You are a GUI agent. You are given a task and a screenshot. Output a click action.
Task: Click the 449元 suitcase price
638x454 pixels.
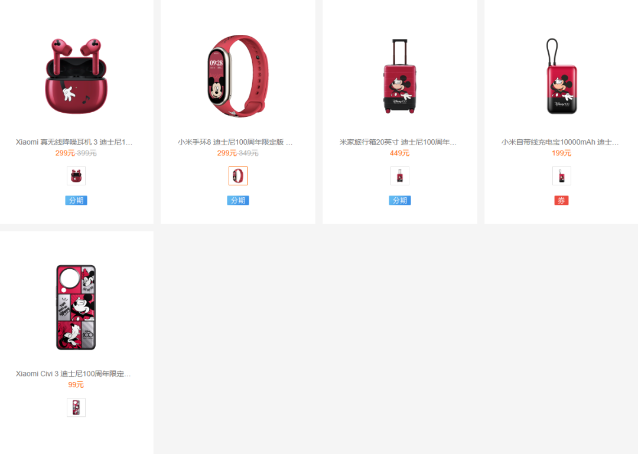399,153
